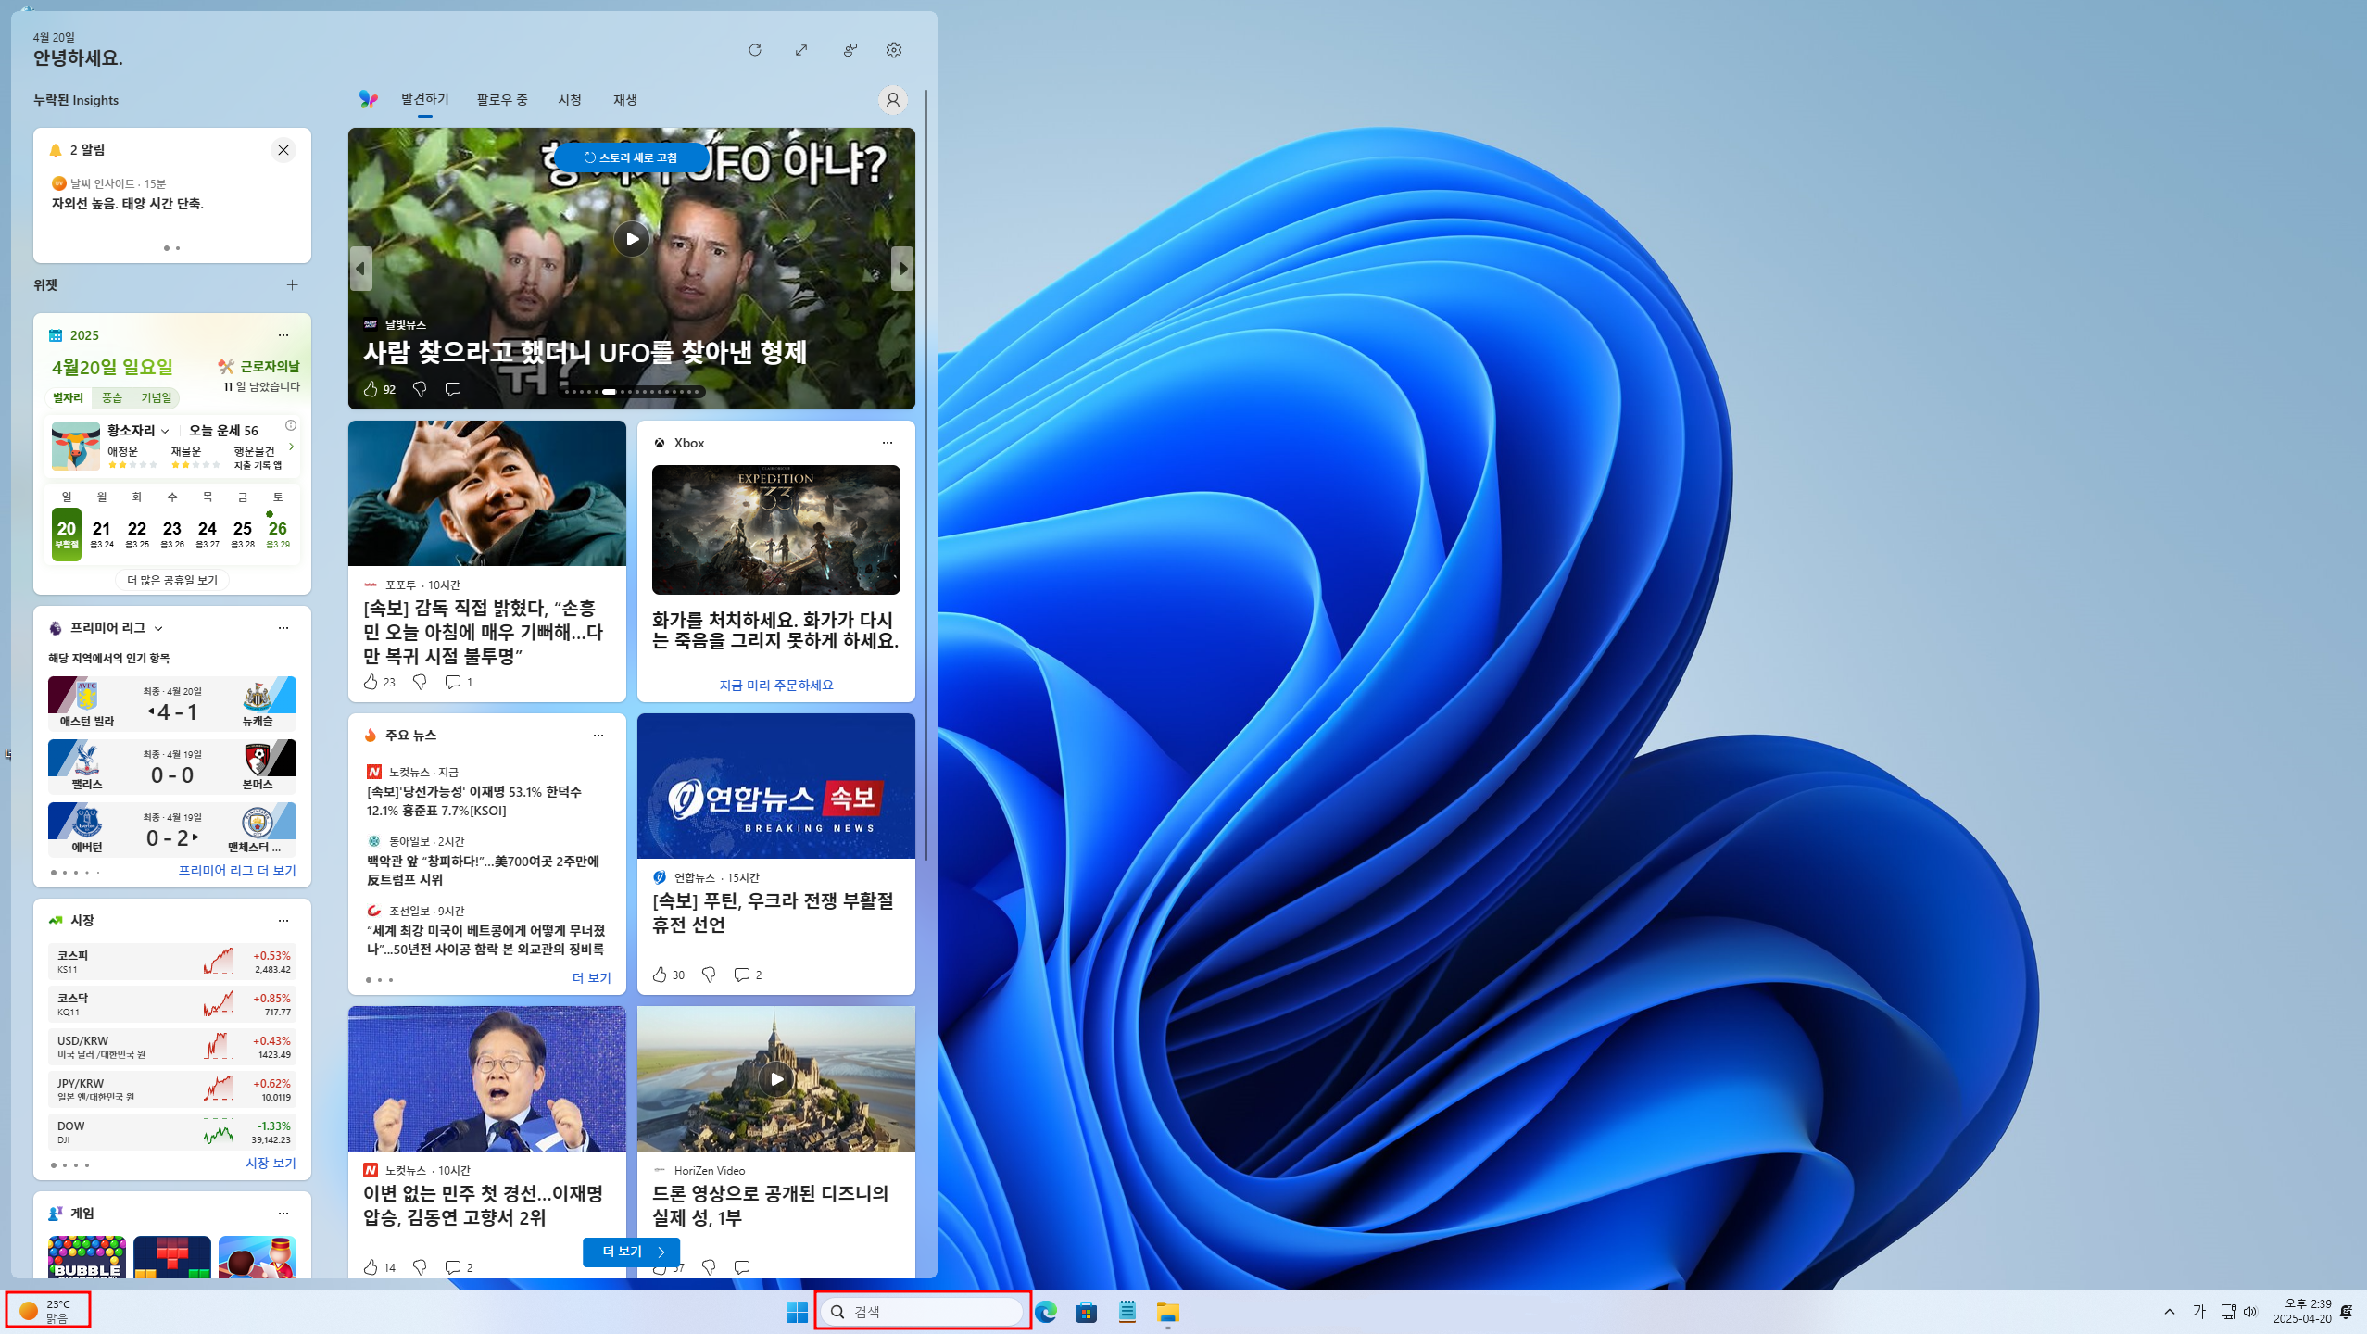Click the 더 보기 button
Screen dimensions: 2367x1334
pyautogui.click(x=632, y=1252)
